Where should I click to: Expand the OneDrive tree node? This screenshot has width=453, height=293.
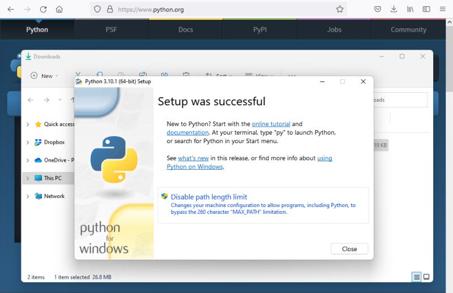pos(28,160)
